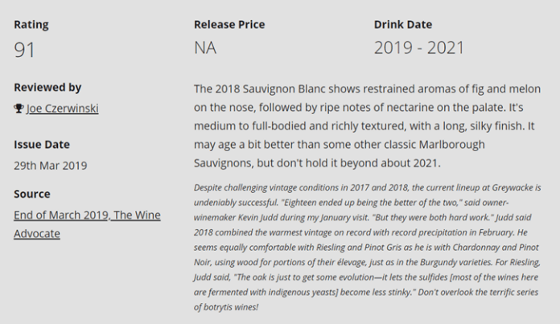Click the Drink Date heading
This screenshot has width=560, height=324.
point(403,25)
